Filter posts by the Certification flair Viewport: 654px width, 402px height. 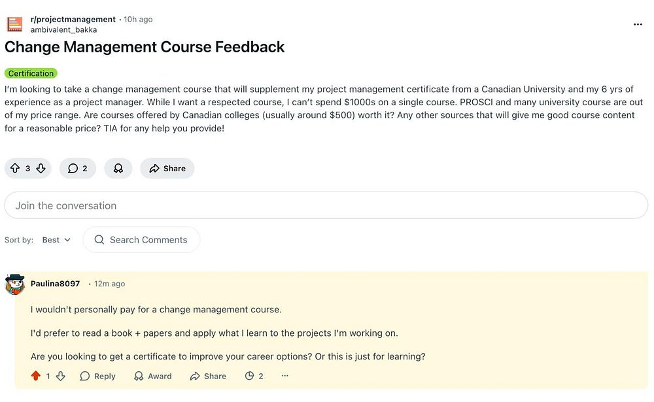[x=31, y=73]
